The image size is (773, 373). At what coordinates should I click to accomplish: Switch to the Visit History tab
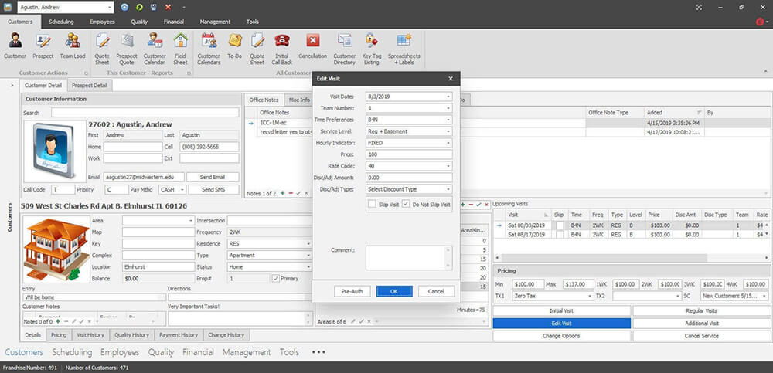click(90, 335)
